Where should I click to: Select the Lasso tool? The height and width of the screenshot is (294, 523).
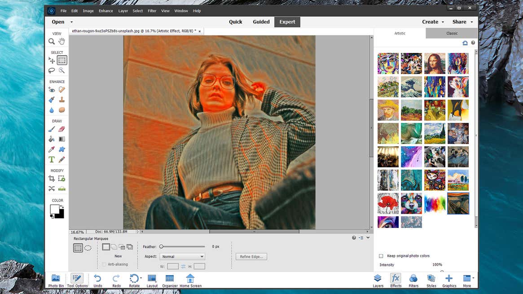click(x=51, y=70)
